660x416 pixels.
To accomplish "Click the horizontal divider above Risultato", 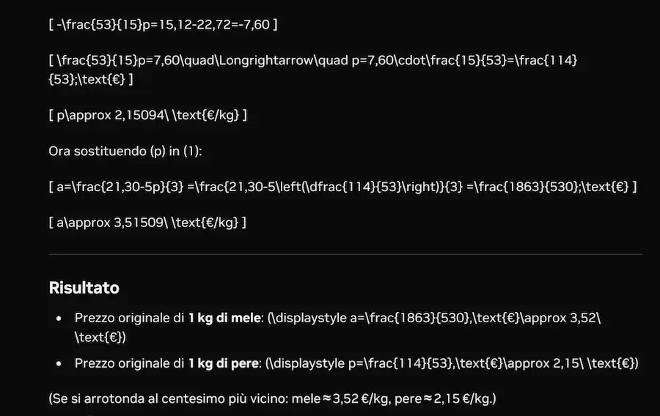I will click(x=345, y=254).
